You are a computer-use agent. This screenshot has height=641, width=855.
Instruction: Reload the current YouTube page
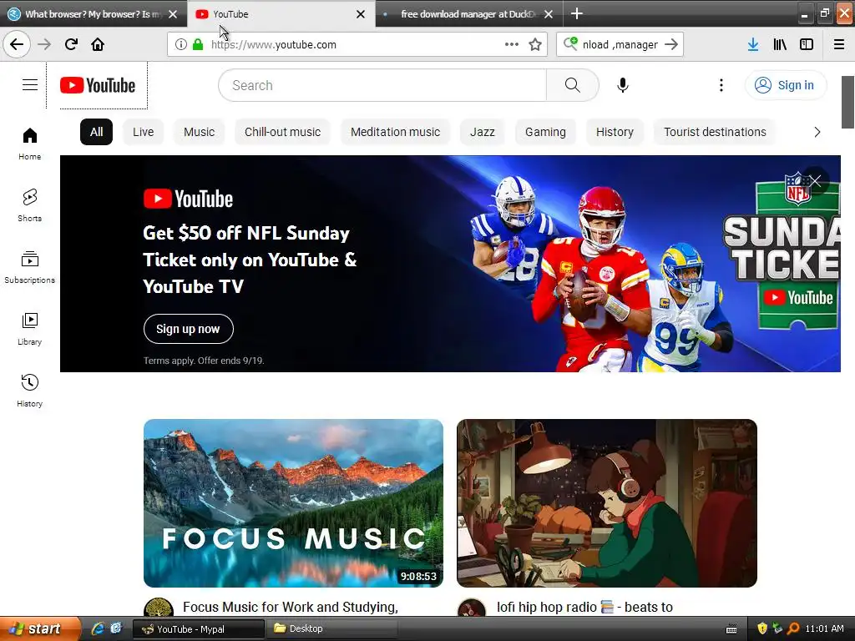pos(71,44)
